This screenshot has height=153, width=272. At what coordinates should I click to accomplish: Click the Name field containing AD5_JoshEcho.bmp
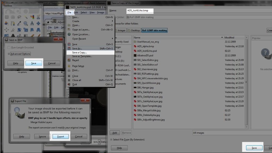click(140, 11)
